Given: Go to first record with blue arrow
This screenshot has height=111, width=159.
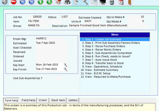Looking at the screenshot, I should 23,2.
